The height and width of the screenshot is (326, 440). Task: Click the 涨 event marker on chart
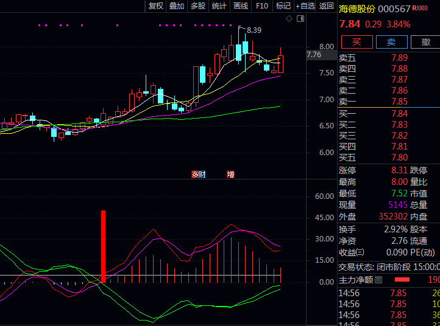pos(195,175)
